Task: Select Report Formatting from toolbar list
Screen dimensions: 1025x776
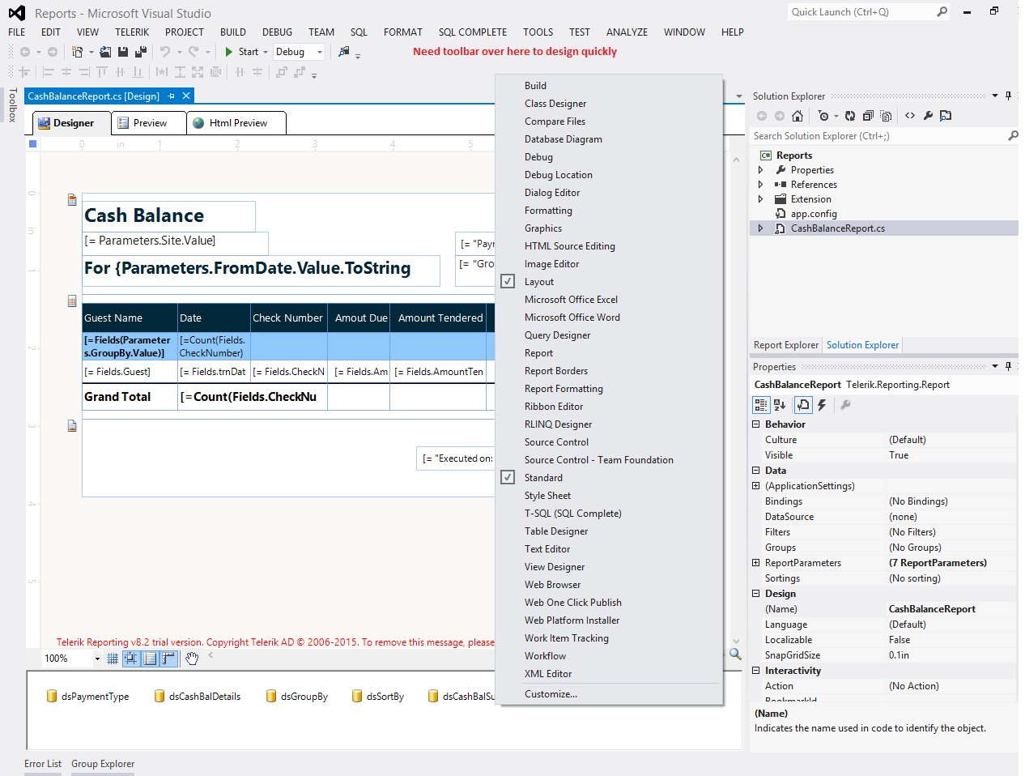Action: click(564, 389)
